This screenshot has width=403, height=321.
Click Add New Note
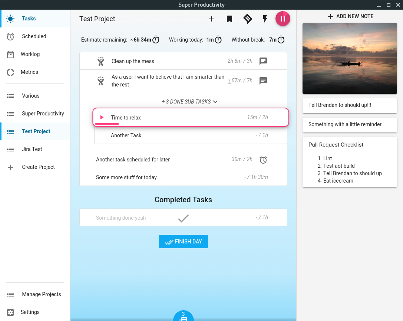click(350, 16)
